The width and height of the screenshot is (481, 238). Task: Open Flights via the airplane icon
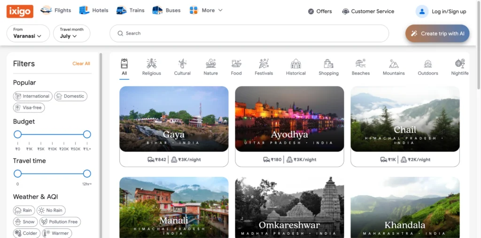47,10
